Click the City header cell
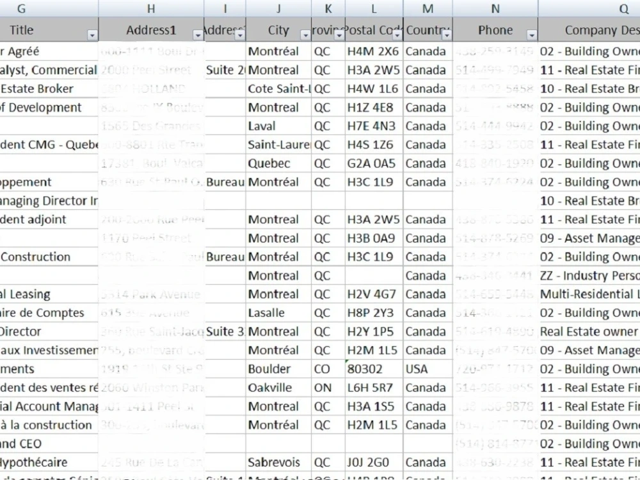Screen dimensions: 640x480 click(279, 30)
